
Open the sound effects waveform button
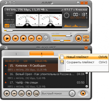click(x=86, y=40)
